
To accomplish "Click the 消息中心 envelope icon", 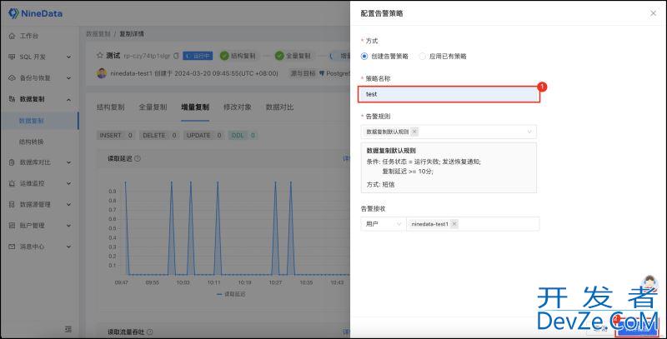I will point(12,247).
